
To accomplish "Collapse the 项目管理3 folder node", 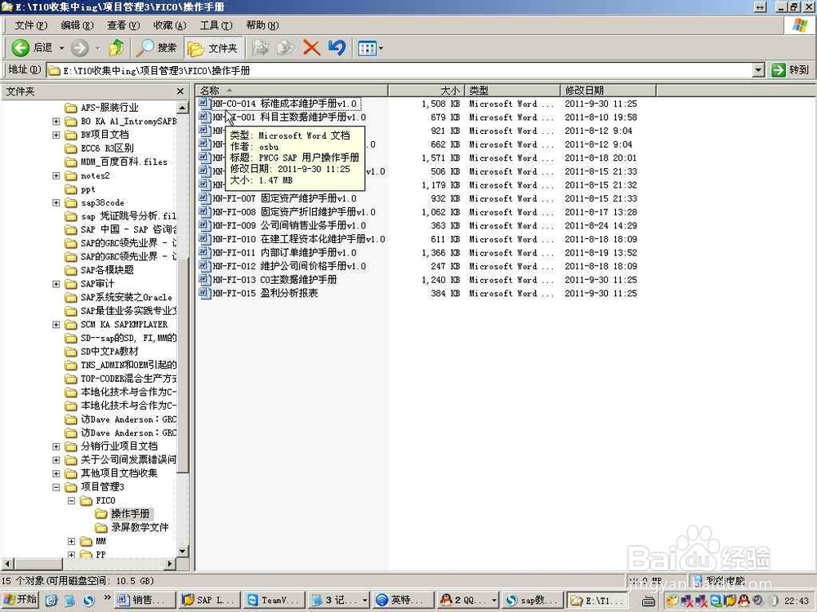I will tap(56, 486).
